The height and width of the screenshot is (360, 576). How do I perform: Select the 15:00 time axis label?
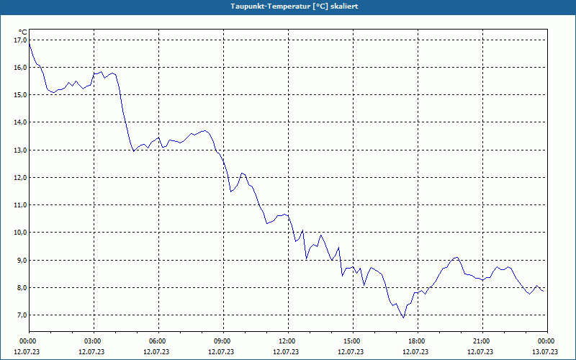click(x=353, y=341)
